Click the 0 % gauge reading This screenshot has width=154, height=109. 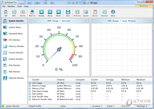tap(59, 69)
